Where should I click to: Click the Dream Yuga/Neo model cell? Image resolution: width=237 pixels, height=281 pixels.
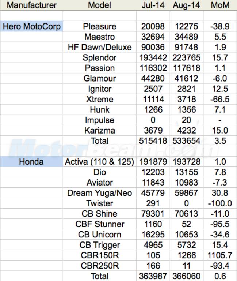pos(99,193)
